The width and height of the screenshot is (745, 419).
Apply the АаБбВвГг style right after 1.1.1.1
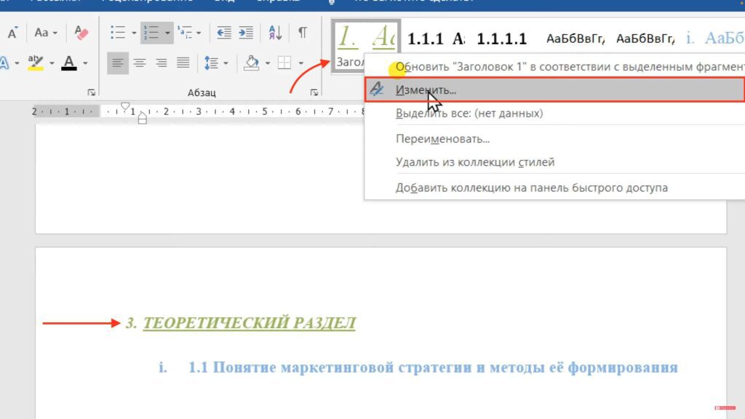tap(575, 39)
